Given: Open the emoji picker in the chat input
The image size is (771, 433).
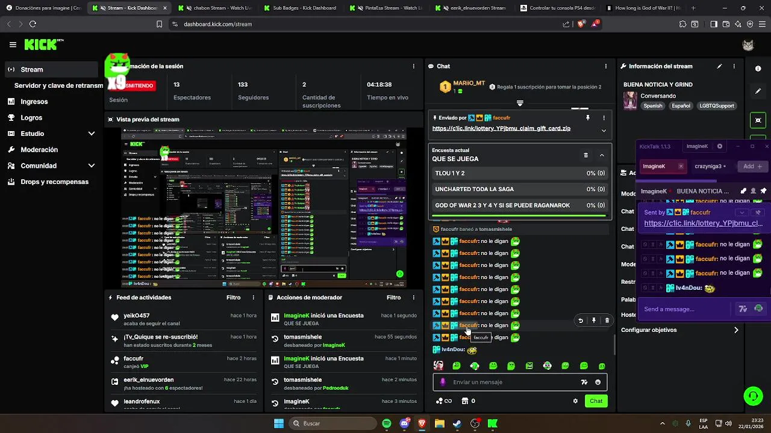Looking at the screenshot, I should [x=598, y=382].
